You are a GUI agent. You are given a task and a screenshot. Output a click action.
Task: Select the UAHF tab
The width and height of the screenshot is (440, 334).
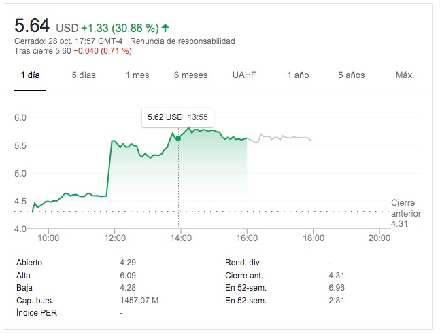click(244, 75)
